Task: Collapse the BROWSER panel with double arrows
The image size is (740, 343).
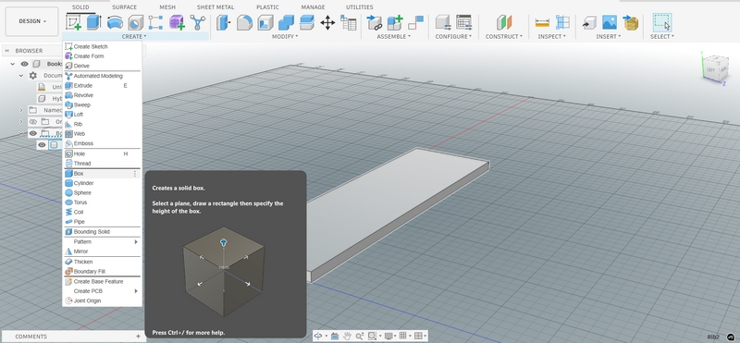Action: coord(7,51)
